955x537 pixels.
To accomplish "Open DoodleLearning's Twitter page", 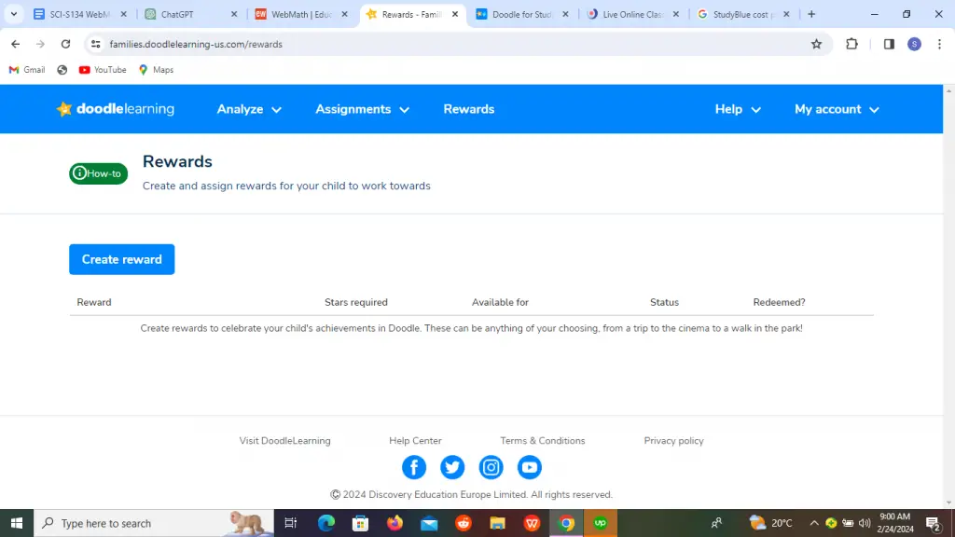I will point(452,467).
